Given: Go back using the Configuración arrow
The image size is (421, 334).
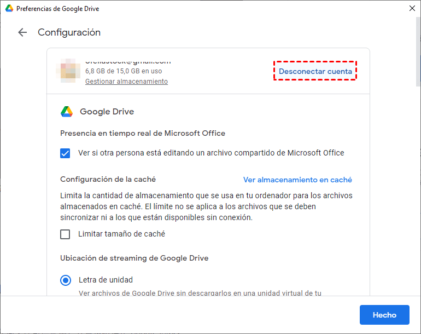Looking at the screenshot, I should click(x=22, y=32).
